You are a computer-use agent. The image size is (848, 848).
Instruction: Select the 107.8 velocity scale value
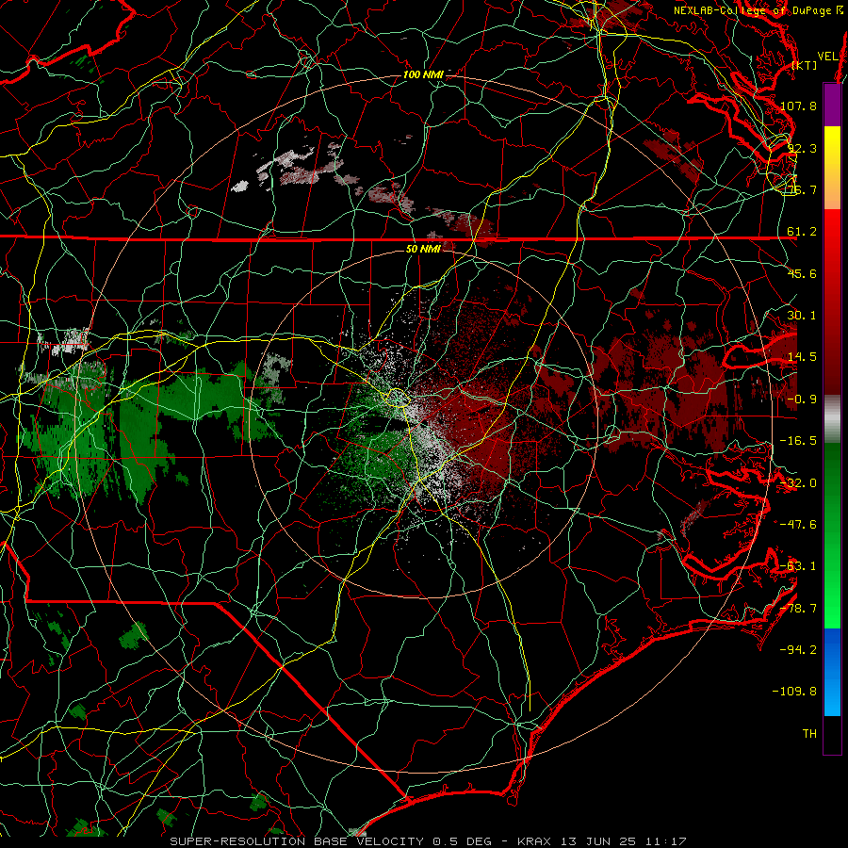click(x=798, y=106)
